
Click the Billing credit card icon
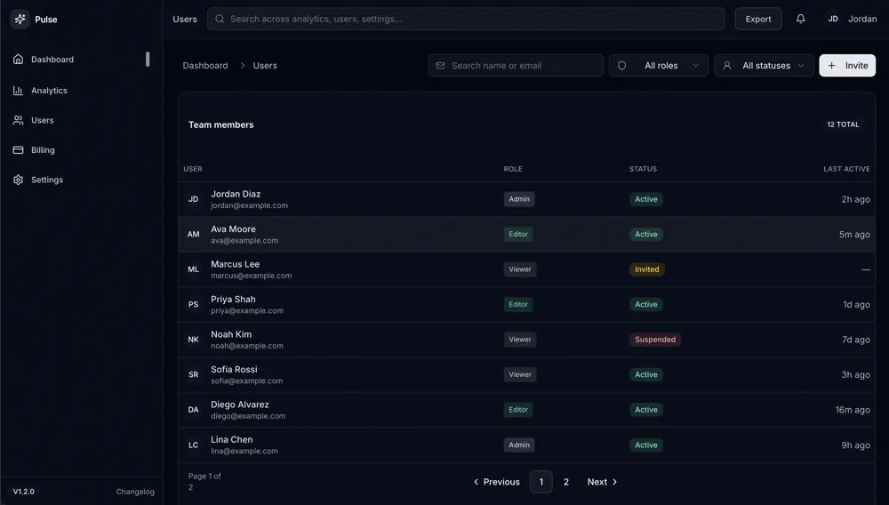coord(18,150)
